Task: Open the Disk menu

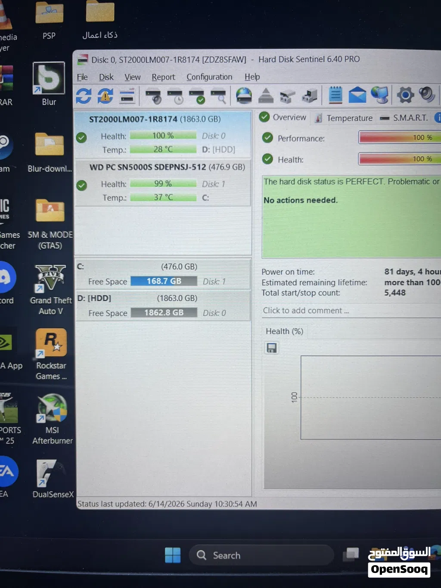Action: [x=106, y=77]
